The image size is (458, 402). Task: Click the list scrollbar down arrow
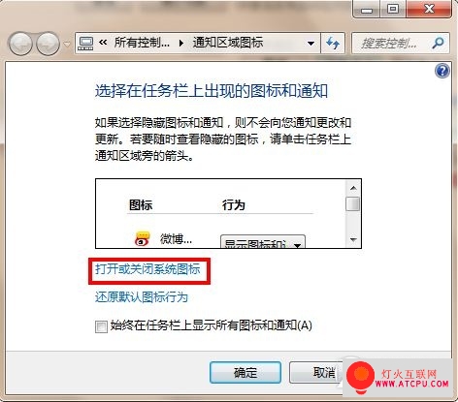(x=353, y=239)
